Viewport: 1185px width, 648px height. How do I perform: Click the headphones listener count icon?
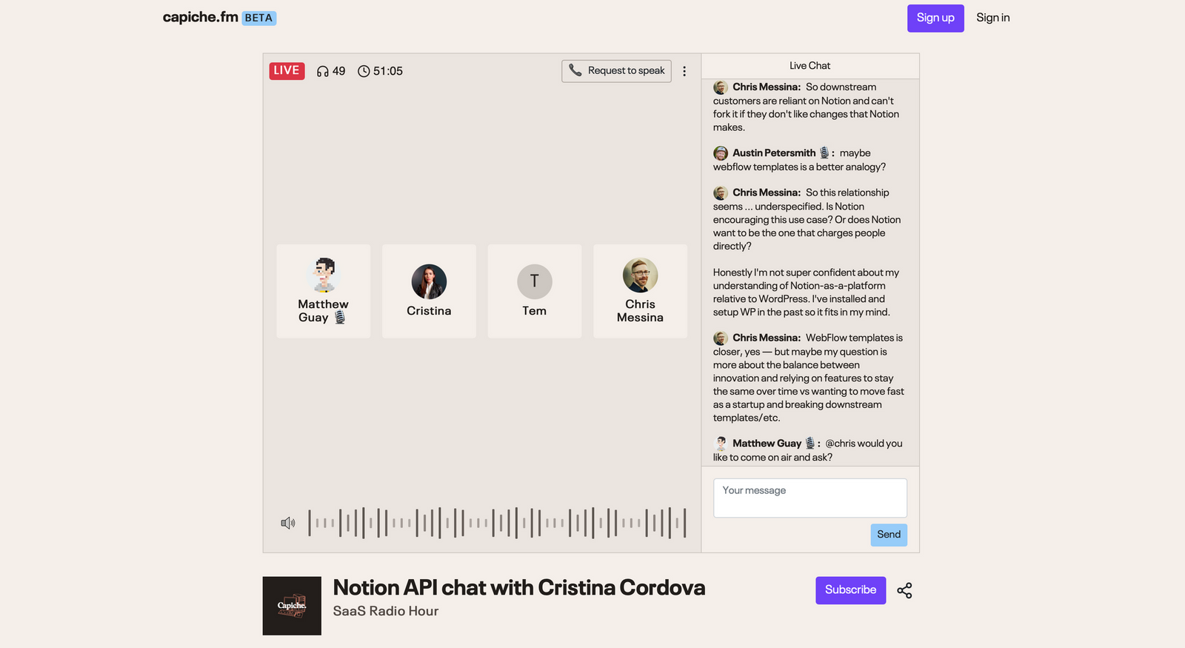click(322, 71)
